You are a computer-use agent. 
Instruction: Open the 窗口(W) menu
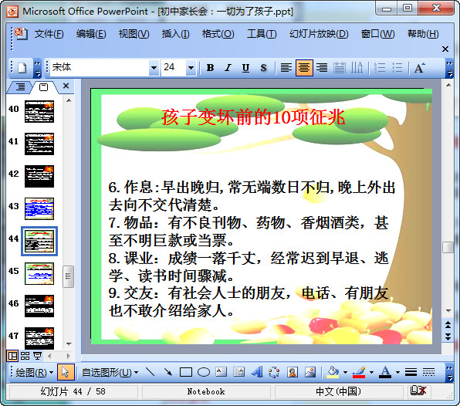point(377,34)
